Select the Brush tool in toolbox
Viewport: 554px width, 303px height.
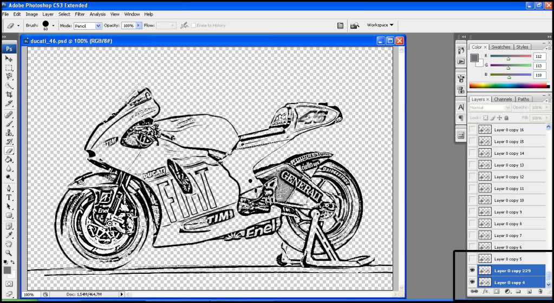coord(9,124)
